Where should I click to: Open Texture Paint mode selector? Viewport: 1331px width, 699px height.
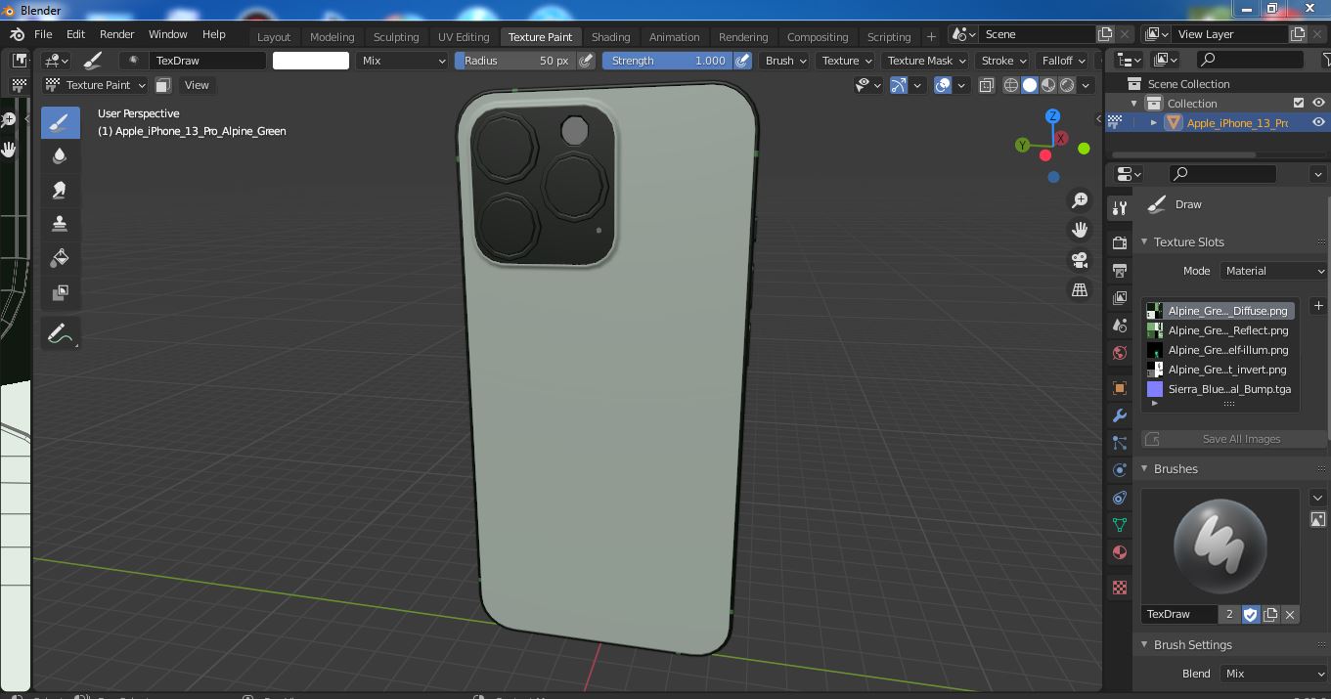coord(95,85)
